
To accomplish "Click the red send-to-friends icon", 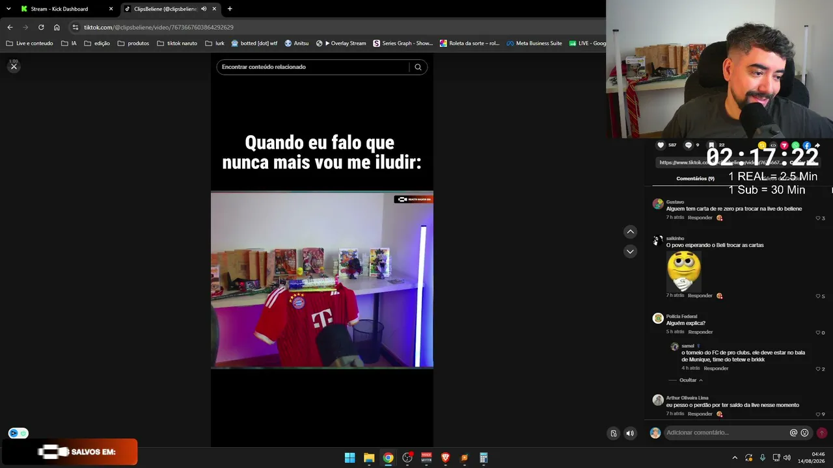I will pos(784,146).
